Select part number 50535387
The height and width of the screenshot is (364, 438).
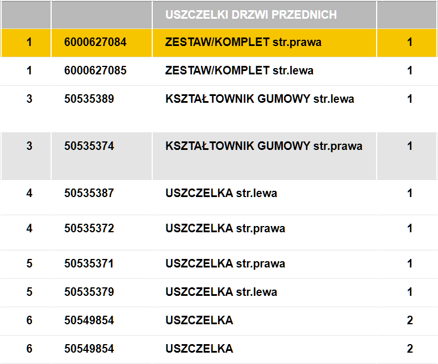[x=89, y=194]
